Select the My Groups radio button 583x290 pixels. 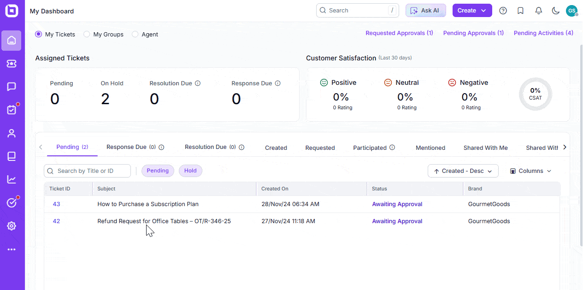(87, 34)
